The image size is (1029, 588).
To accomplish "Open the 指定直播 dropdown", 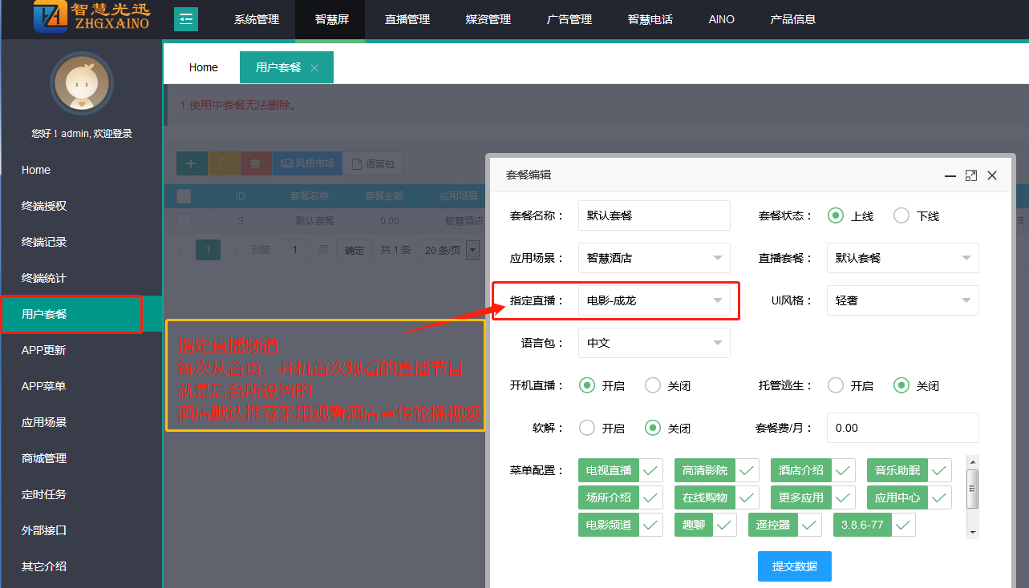I will (654, 300).
